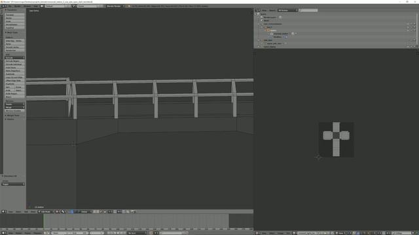Image resolution: width=419 pixels, height=235 pixels.
Task: Open the outliner editor type selector
Action: (257, 10)
